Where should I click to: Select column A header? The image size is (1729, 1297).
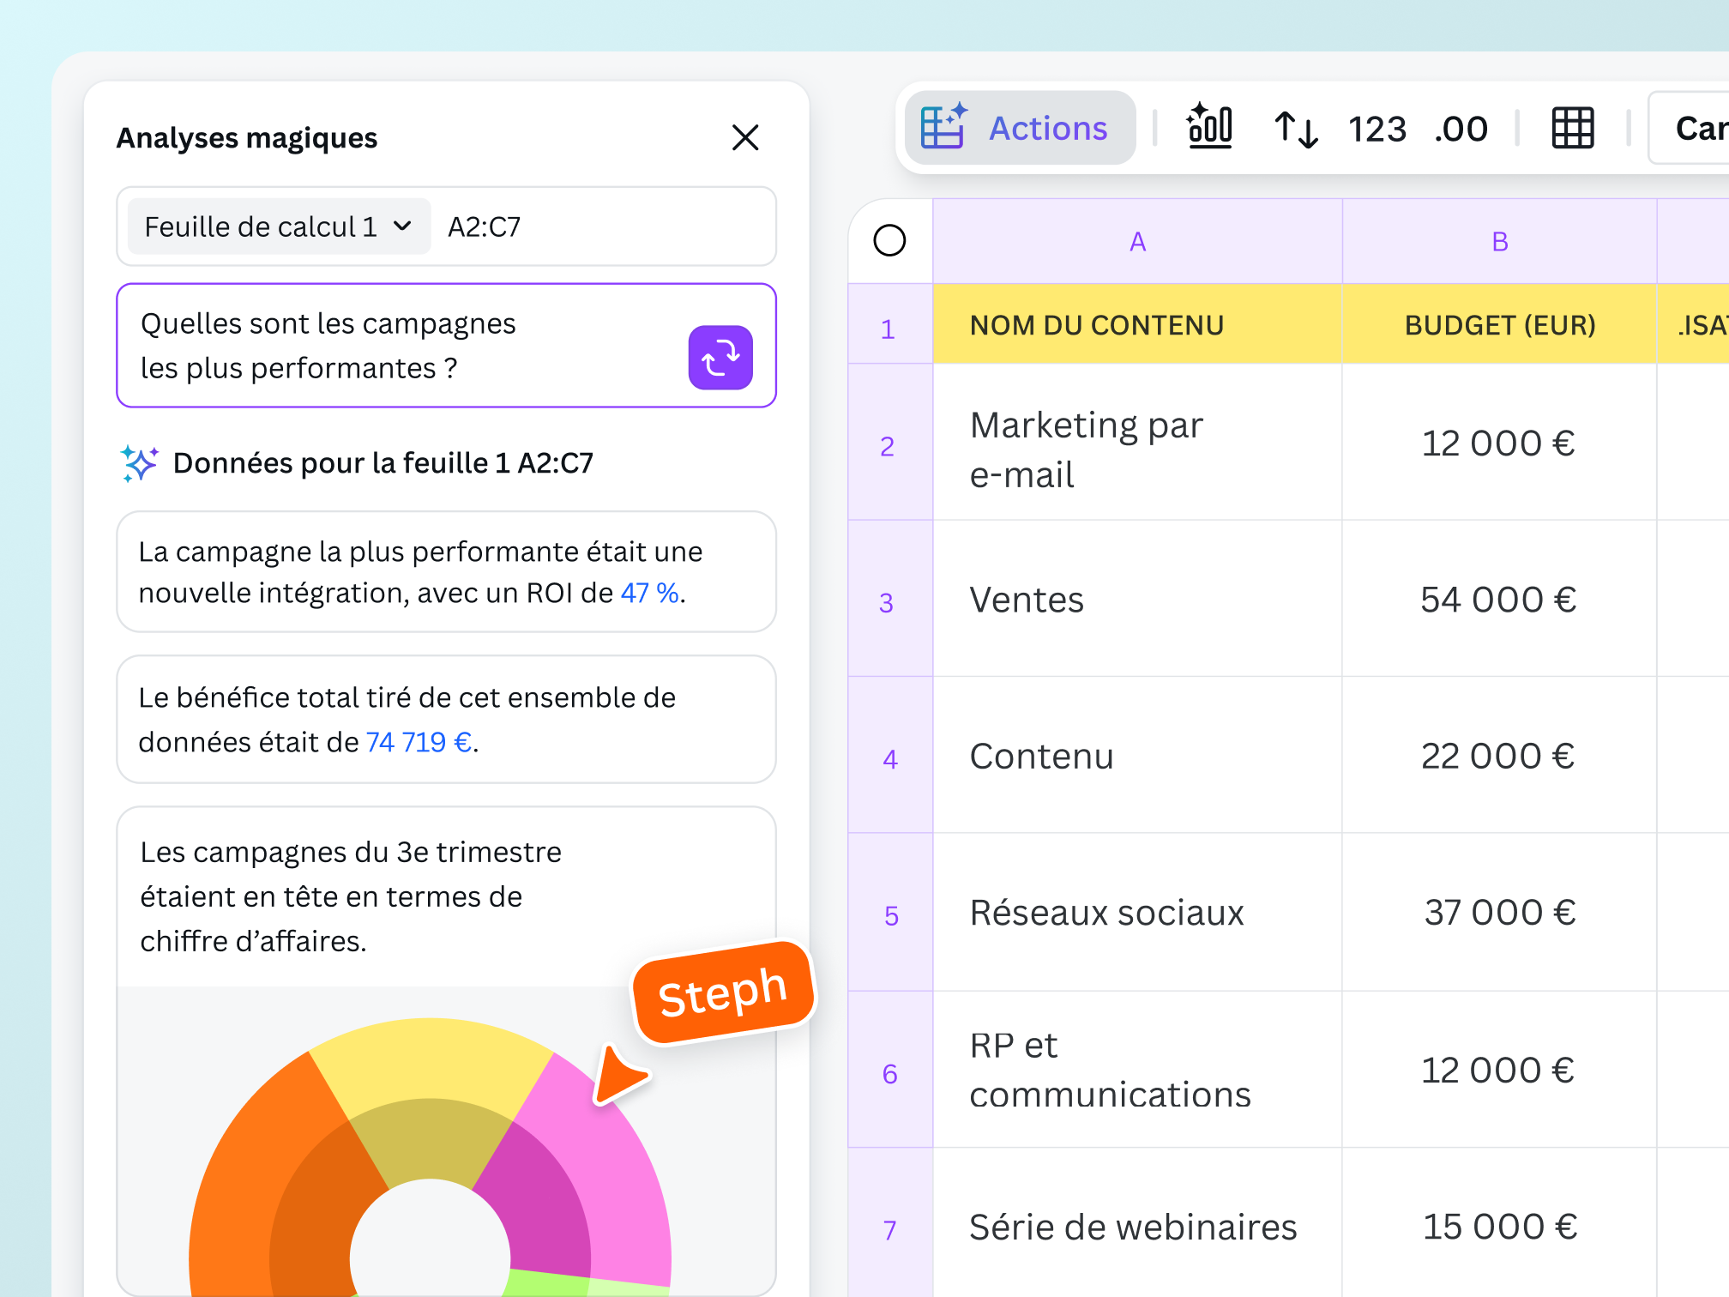click(x=1137, y=241)
